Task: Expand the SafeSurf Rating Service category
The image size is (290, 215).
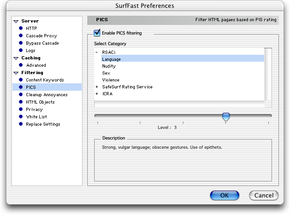Action: (x=97, y=87)
